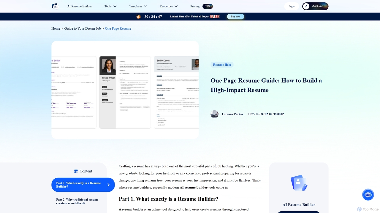The image size is (380, 213).
Task: Open the Pricing nav item
Action: [x=195, y=6]
